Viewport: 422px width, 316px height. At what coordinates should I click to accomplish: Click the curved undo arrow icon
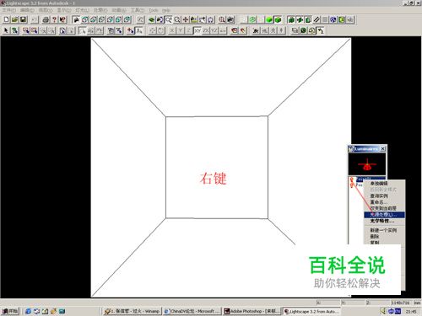click(x=320, y=30)
